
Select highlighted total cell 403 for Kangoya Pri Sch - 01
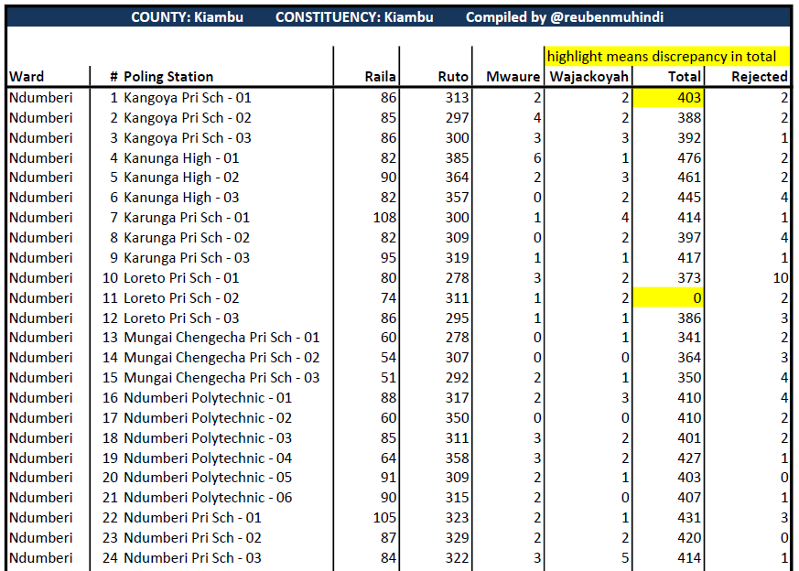pyautogui.click(x=668, y=97)
